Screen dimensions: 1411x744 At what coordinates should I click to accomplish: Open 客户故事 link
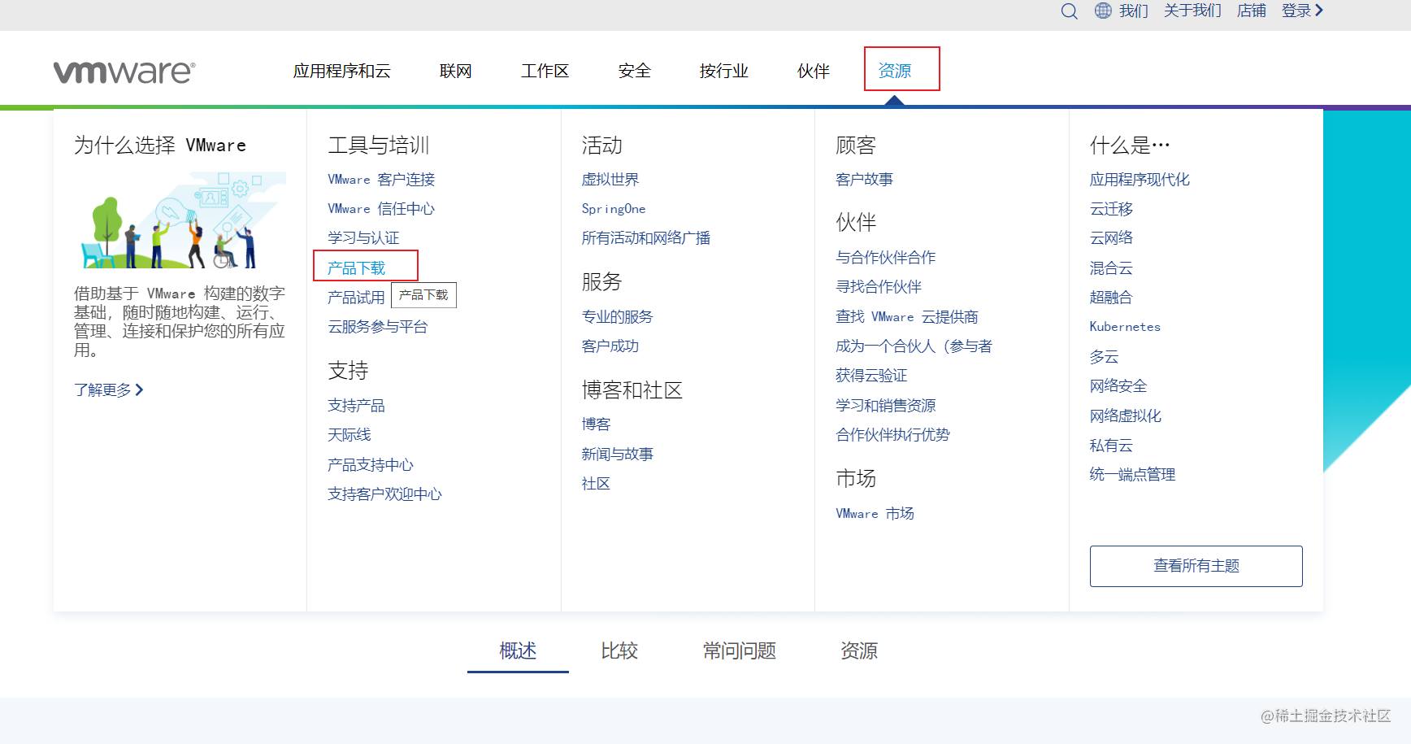[x=864, y=180]
